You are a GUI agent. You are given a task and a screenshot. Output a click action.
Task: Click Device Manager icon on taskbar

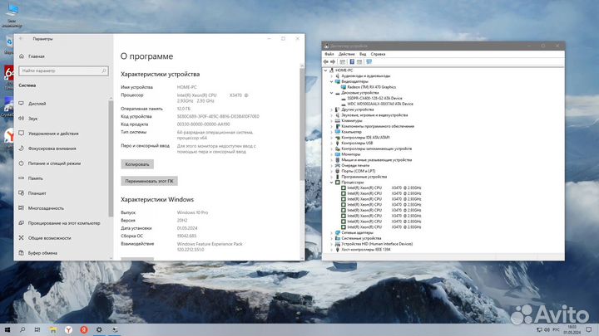click(x=115, y=330)
